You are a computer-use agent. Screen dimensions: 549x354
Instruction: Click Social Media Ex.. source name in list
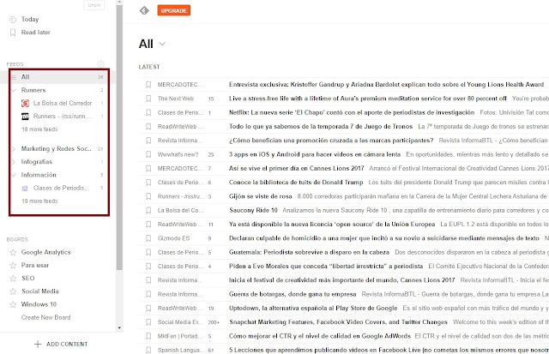(180, 322)
